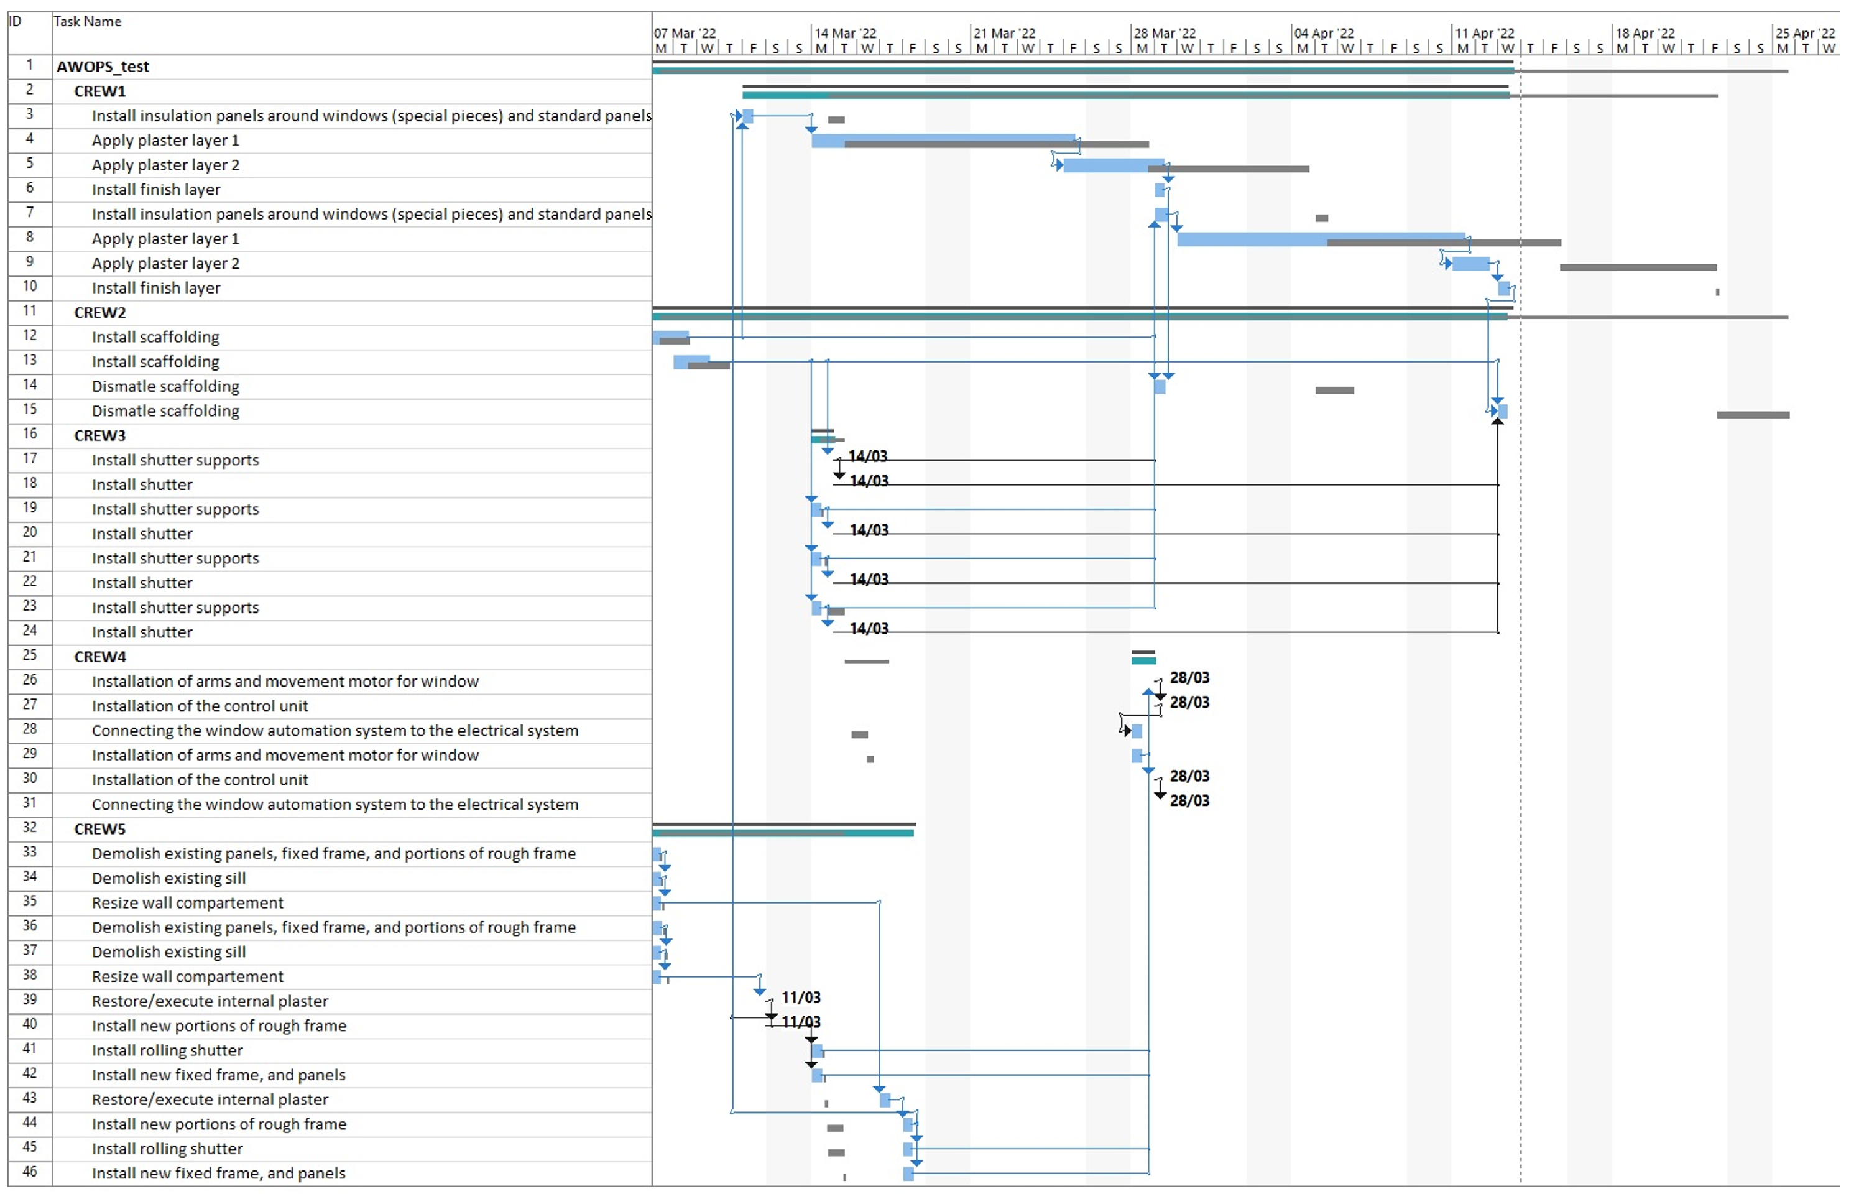
Task: Click the ID column header
Action: coord(16,22)
